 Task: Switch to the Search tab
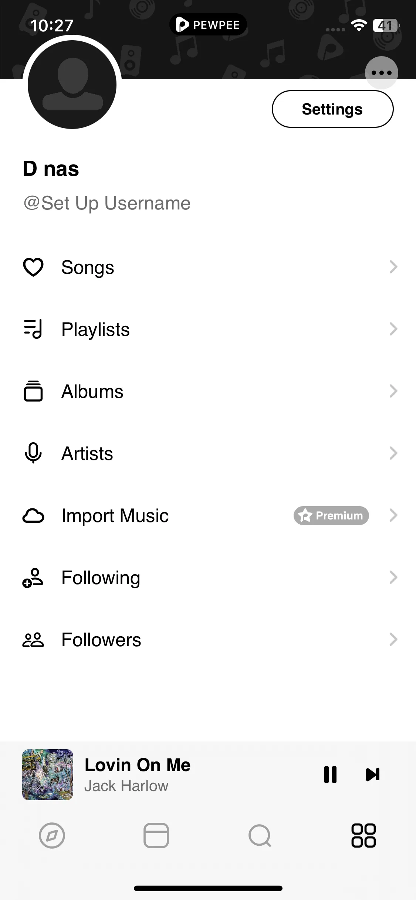pyautogui.click(x=260, y=835)
